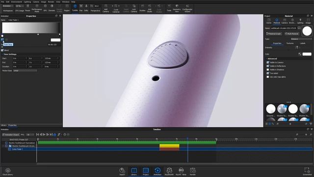Open the Tools toolbar item
This screenshot has height=177, width=314.
click(169, 8)
